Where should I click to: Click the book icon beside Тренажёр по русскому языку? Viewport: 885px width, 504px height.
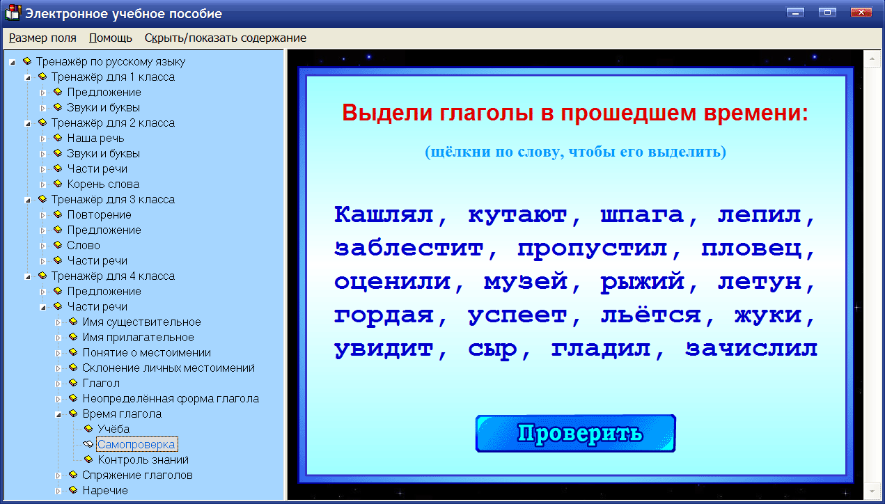tap(26, 61)
